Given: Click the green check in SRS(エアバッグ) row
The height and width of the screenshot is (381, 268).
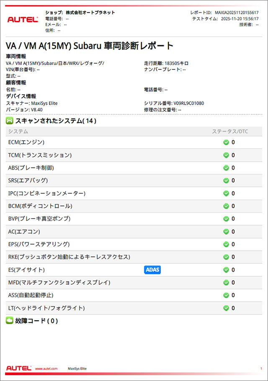Looking at the screenshot, I should pyautogui.click(x=226, y=180).
